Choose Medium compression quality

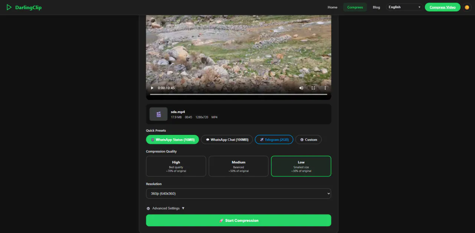point(239,166)
